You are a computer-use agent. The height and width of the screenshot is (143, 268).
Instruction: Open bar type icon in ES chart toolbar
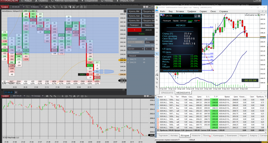click(47, 7)
